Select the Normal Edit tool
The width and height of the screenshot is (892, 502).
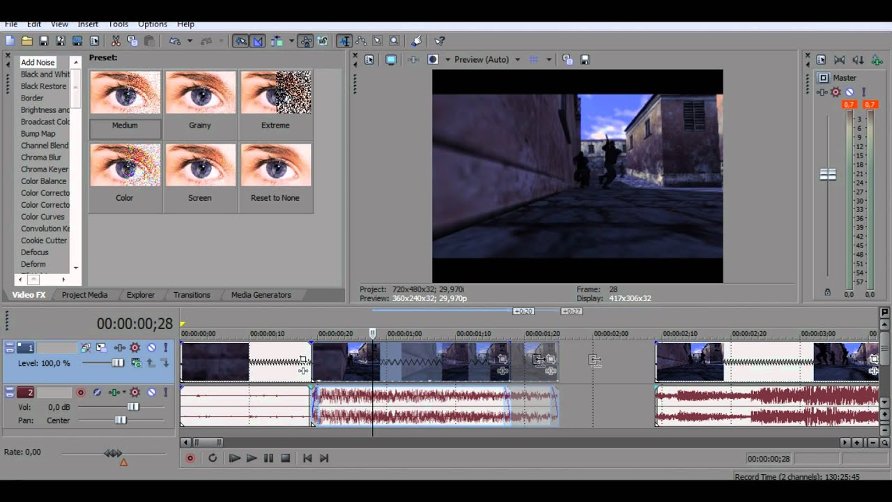(x=344, y=41)
